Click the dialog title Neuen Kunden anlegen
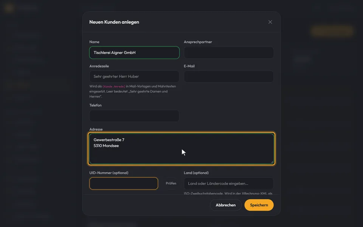Viewport: 363px width, 227px height. click(x=114, y=22)
